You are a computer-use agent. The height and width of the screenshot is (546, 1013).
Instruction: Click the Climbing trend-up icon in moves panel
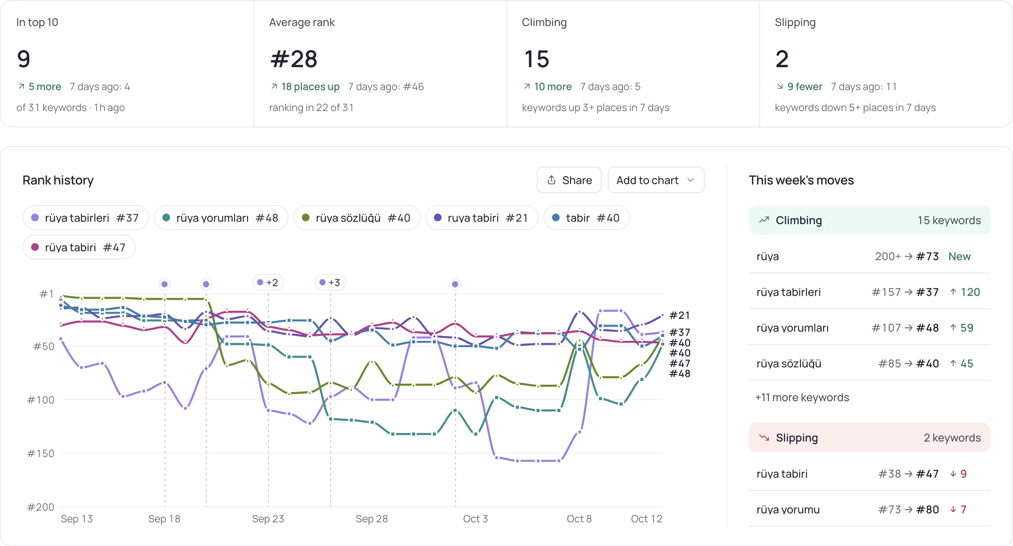coord(764,220)
